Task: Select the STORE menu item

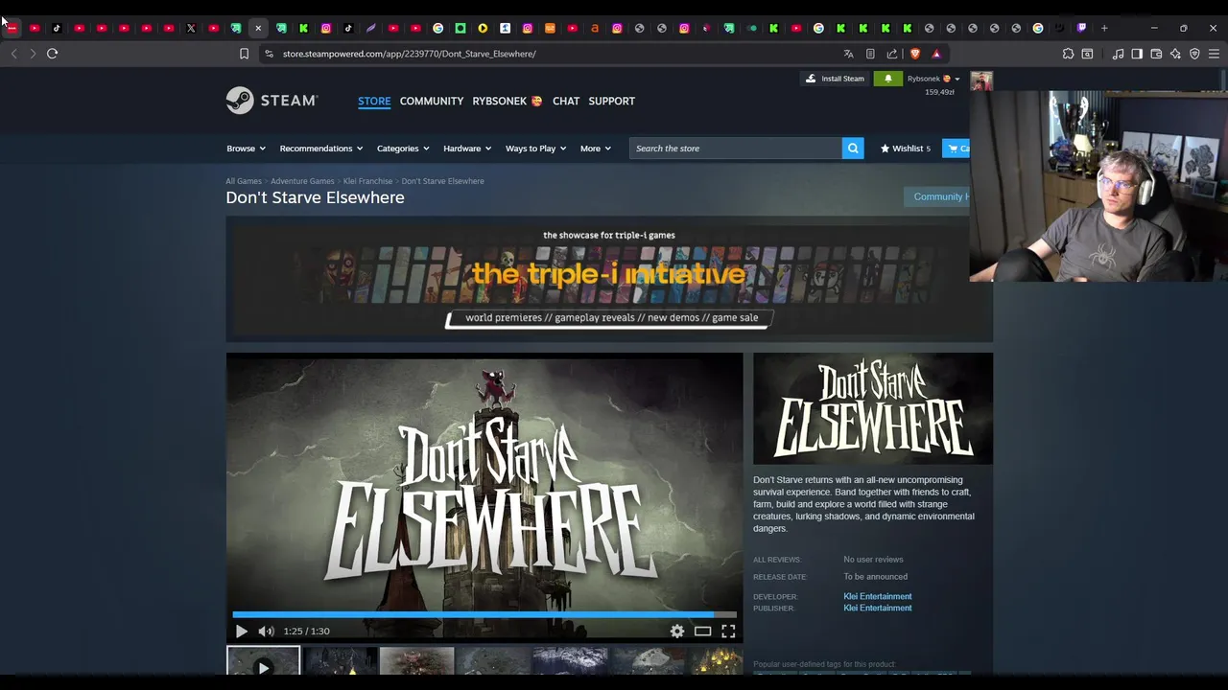Action: (374, 101)
